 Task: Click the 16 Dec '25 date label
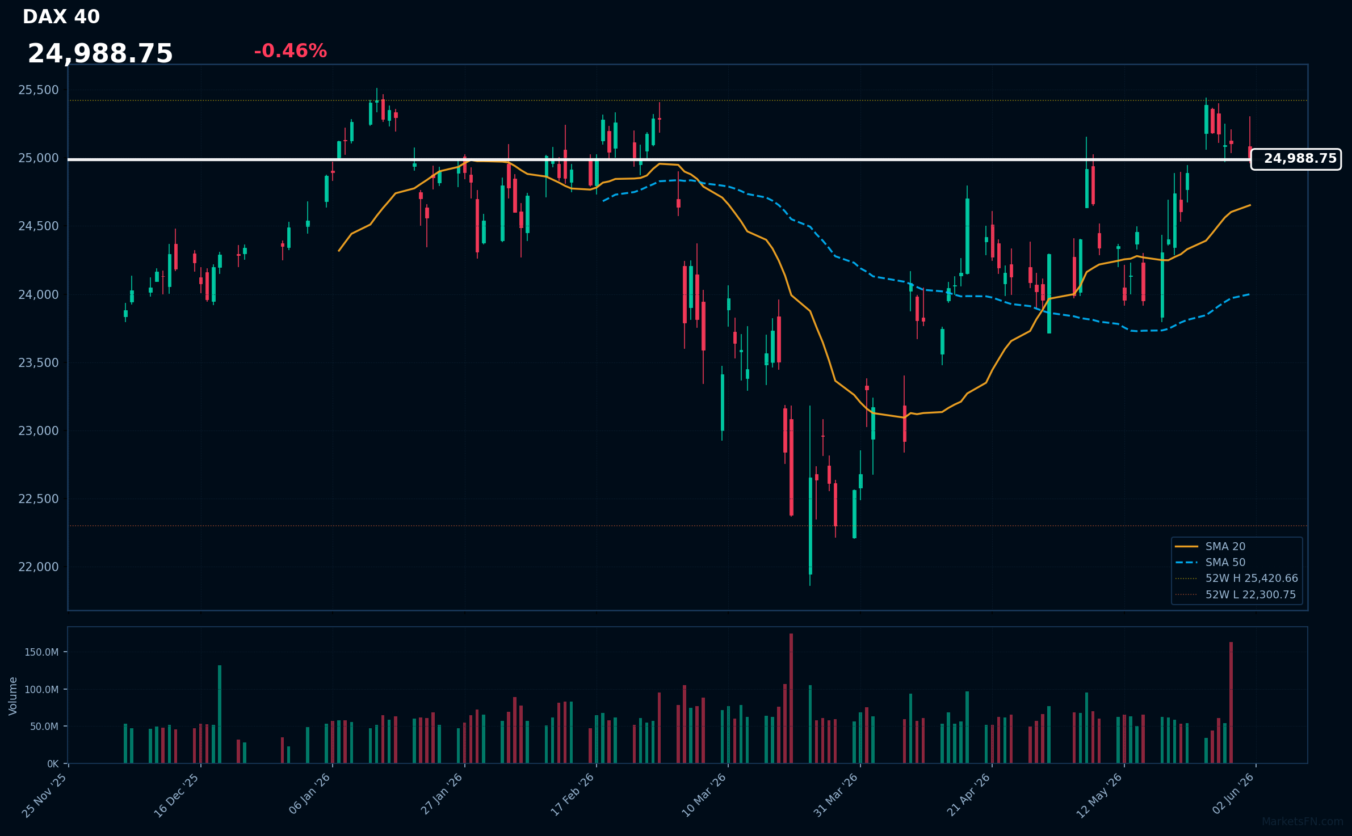coord(177,795)
